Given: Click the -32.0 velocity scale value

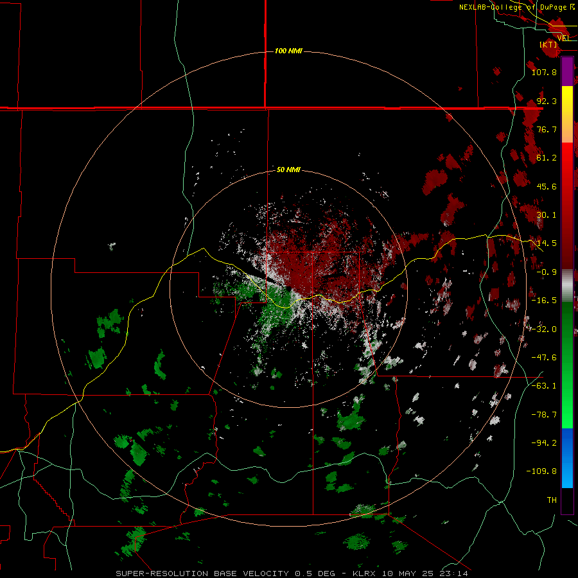Looking at the screenshot, I should pos(544,329).
